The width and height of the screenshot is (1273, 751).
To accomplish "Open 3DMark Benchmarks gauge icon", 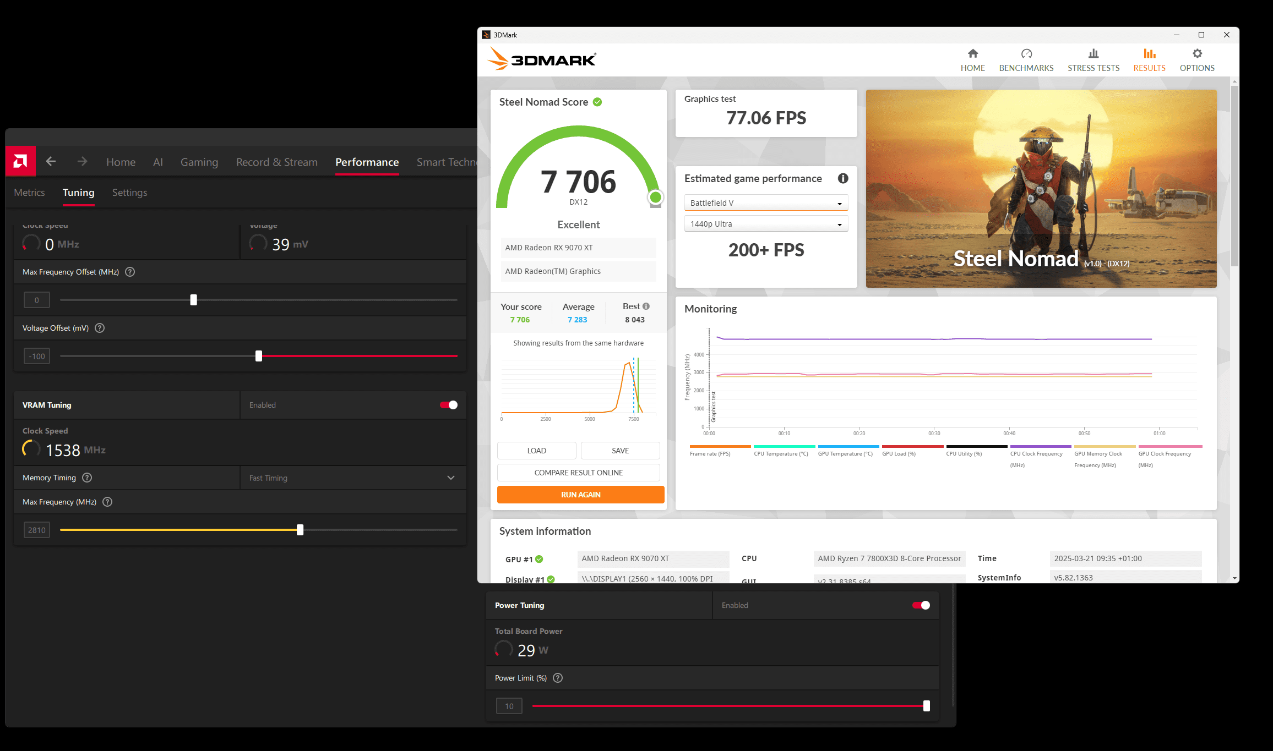I will coord(1026,54).
